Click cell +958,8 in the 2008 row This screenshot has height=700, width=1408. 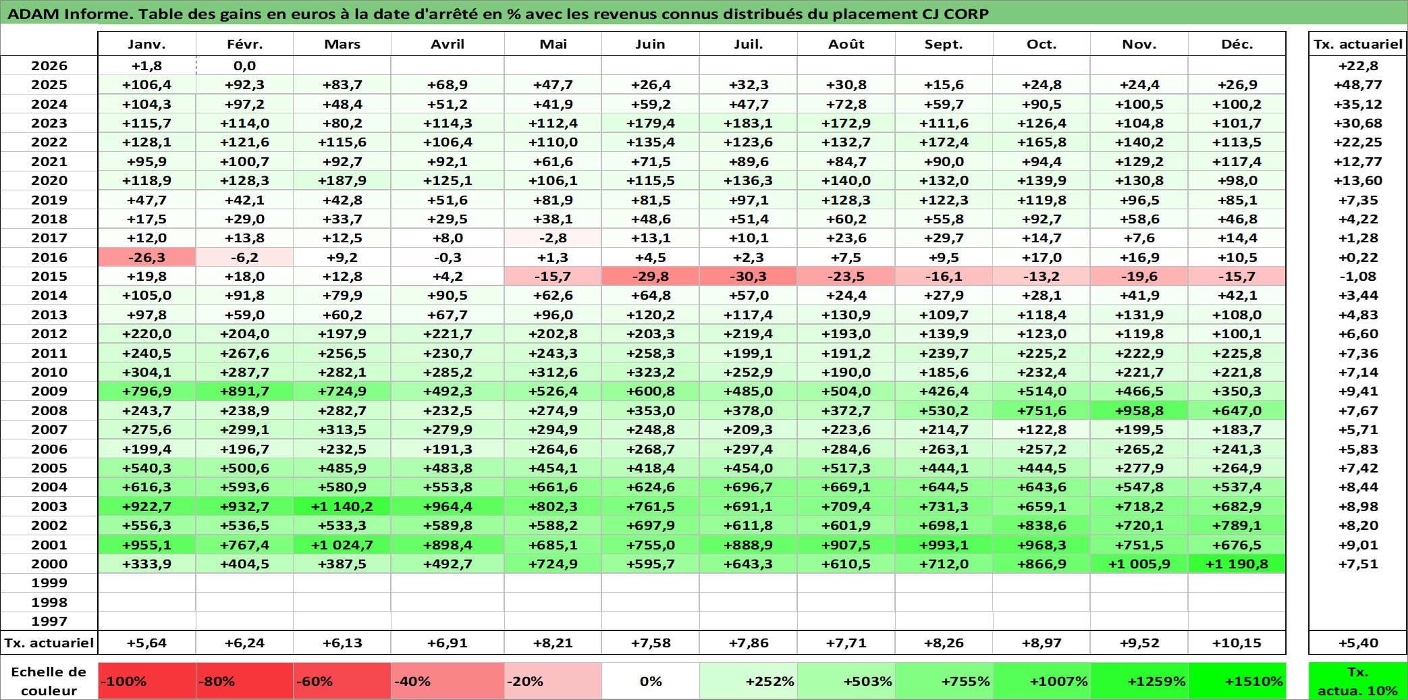tap(1139, 410)
